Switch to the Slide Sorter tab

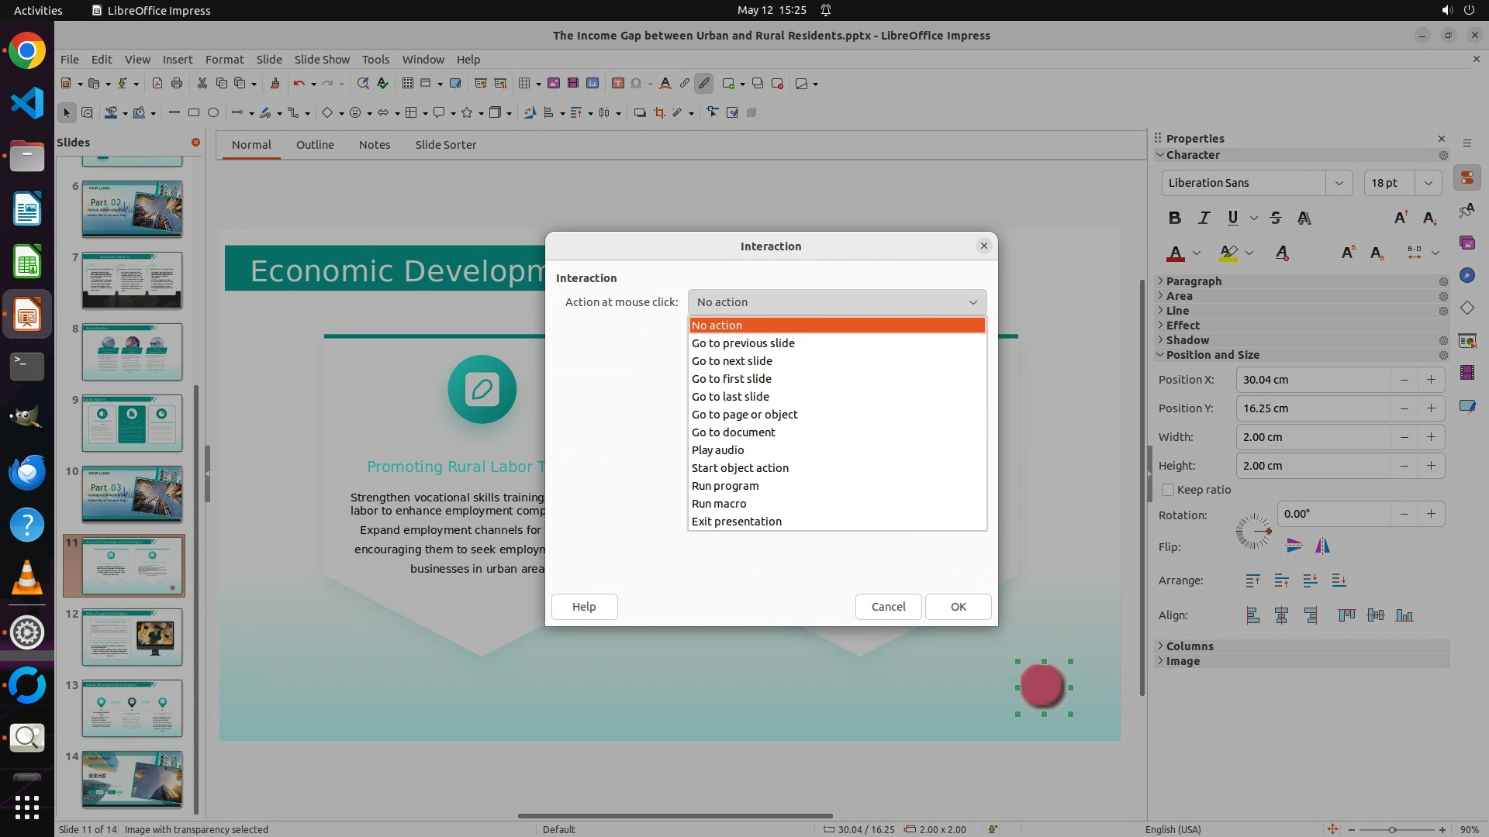click(445, 145)
